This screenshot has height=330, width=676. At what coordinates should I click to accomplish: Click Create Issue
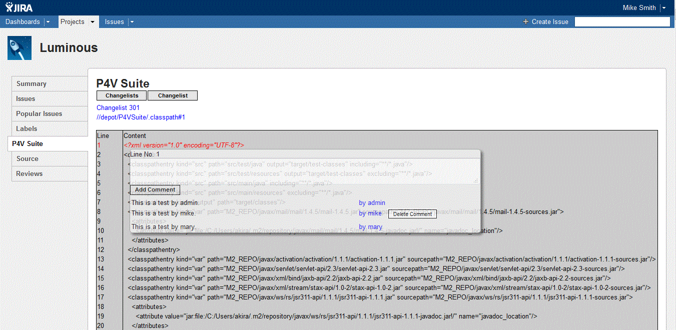point(550,22)
